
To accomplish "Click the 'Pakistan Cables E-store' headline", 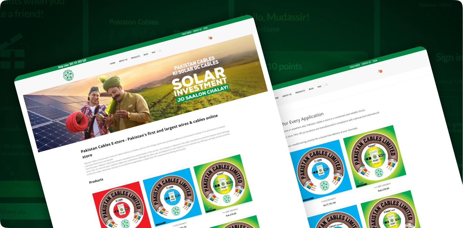I will (149, 136).
